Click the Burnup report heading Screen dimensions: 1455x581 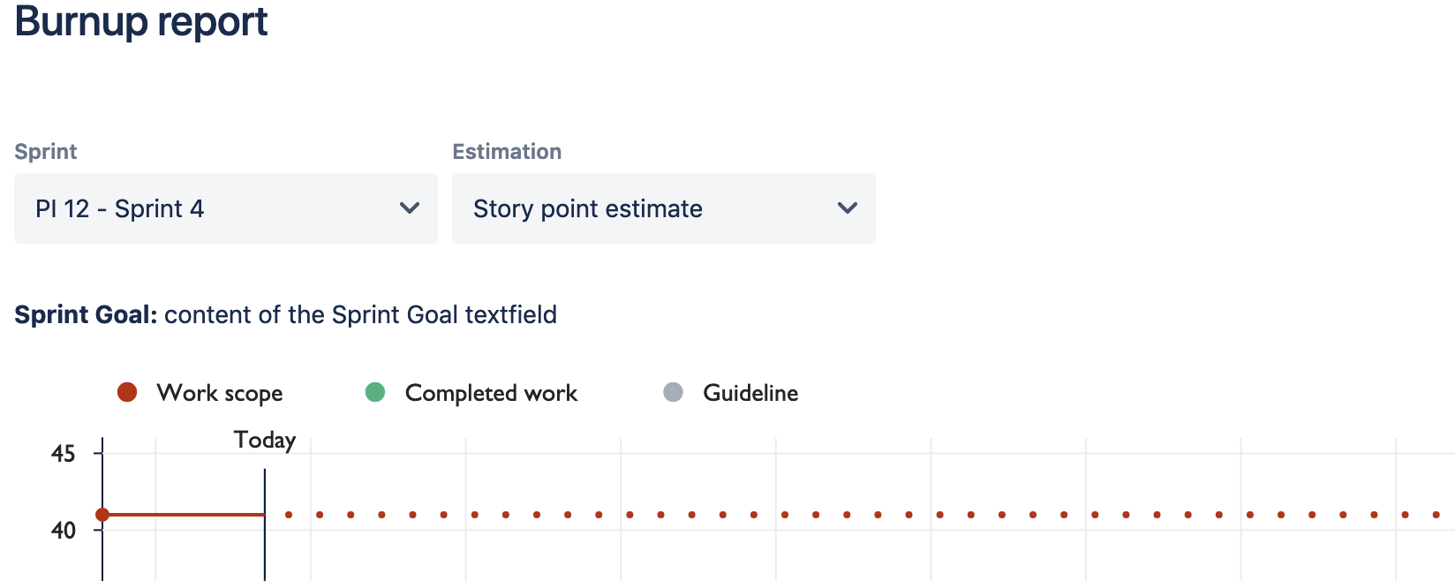[x=141, y=21]
